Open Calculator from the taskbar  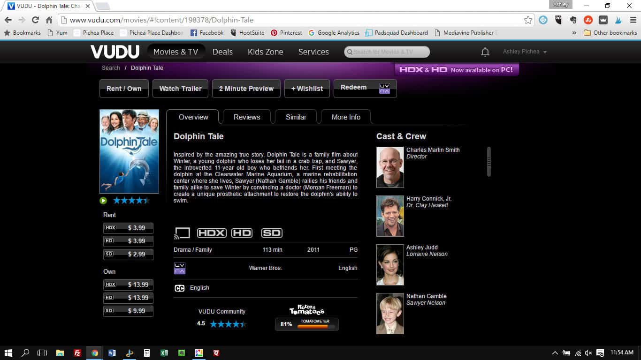(146, 353)
